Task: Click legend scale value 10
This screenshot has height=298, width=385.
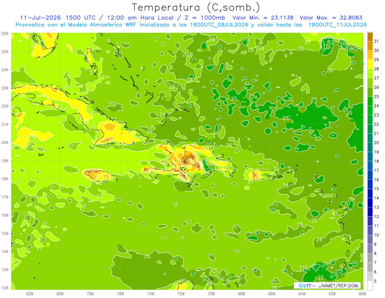Action: [376, 235]
